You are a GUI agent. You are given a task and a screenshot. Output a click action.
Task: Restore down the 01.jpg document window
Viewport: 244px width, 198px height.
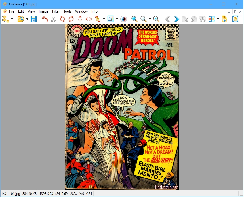[x=235, y=12]
